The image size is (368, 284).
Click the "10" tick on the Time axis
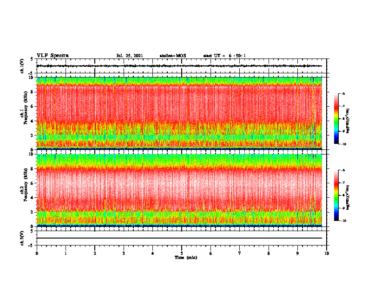327,253
